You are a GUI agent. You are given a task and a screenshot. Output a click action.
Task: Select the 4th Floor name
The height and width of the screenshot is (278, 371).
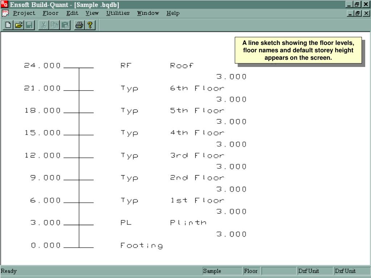(x=197, y=132)
